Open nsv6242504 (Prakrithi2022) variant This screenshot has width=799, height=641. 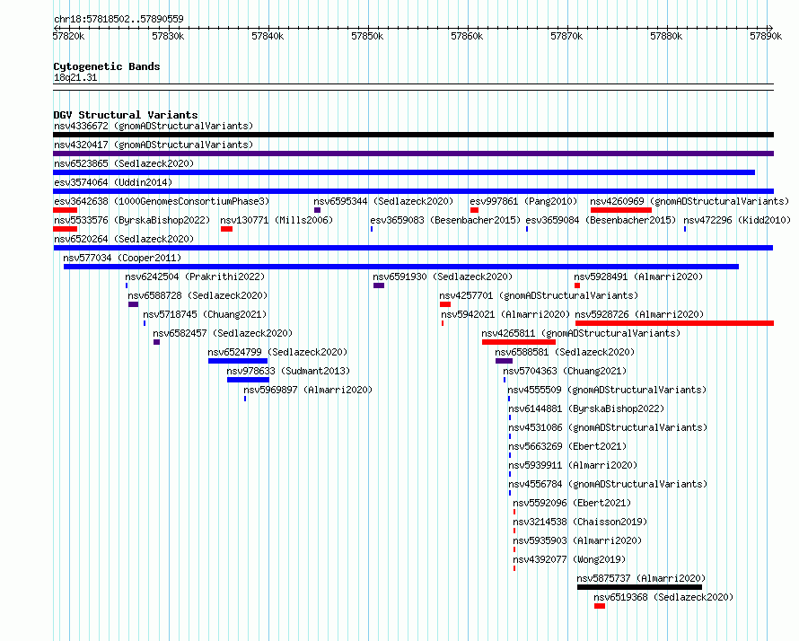[195, 277]
